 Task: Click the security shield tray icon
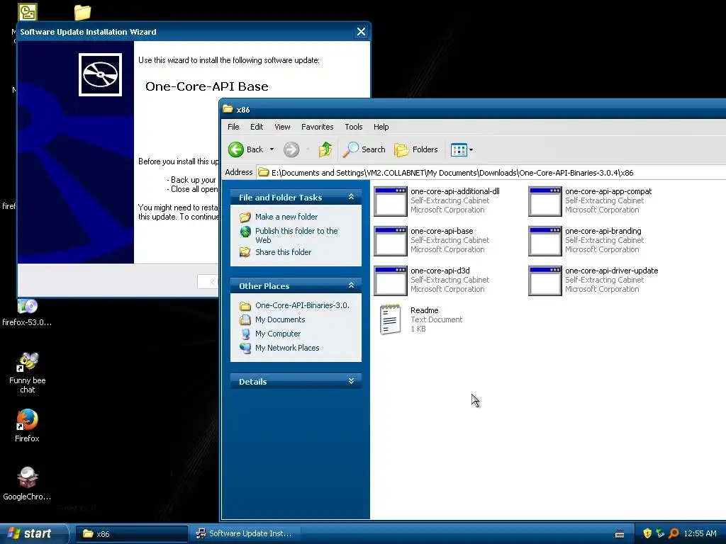coord(647,533)
